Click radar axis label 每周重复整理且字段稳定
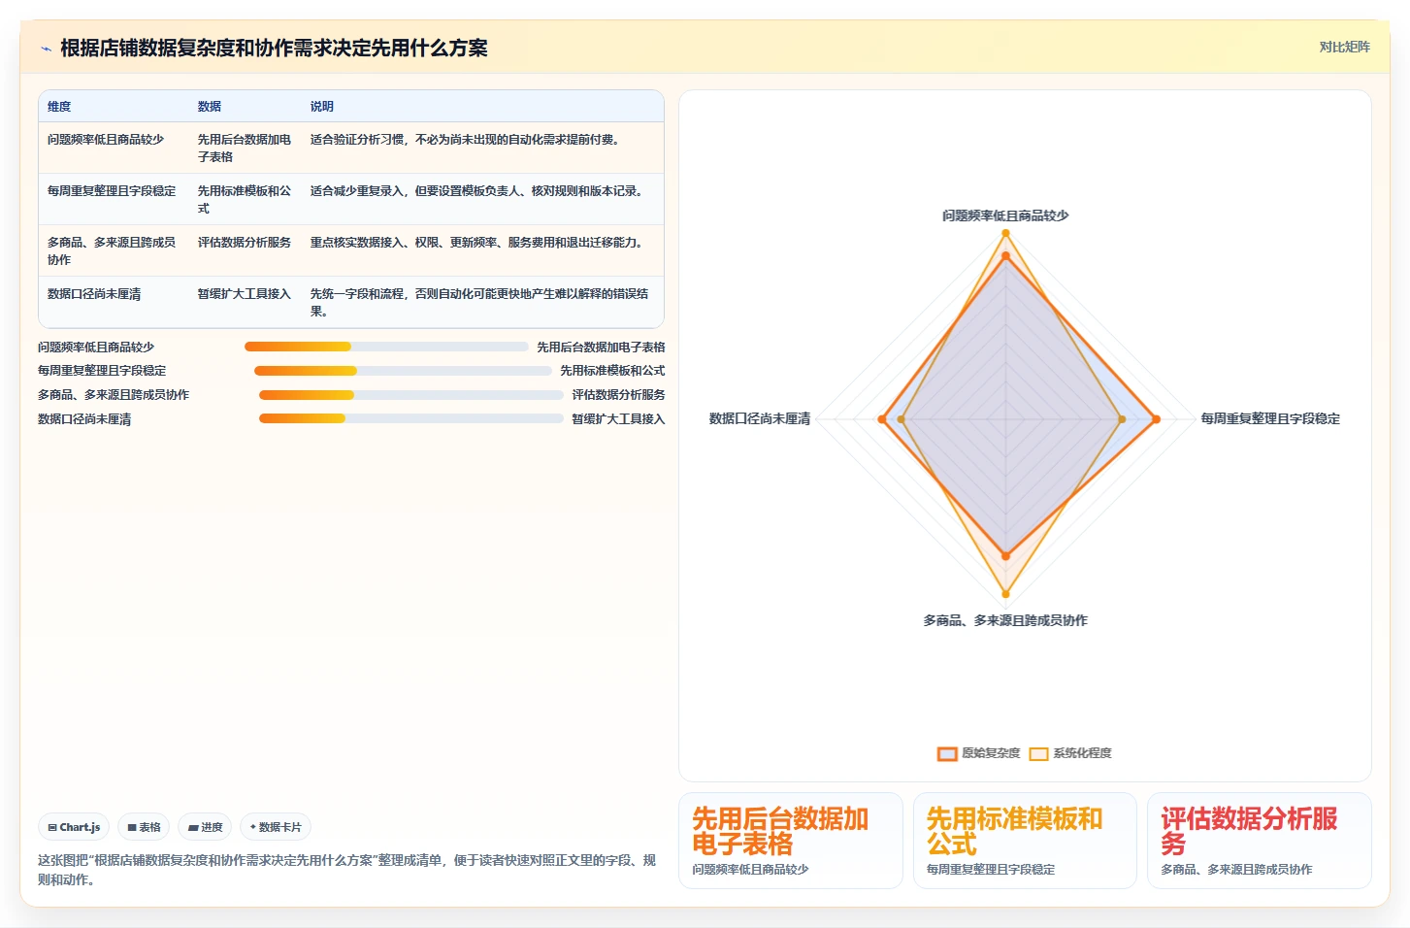Image resolution: width=1410 pixels, height=928 pixels. pyautogui.click(x=1270, y=419)
